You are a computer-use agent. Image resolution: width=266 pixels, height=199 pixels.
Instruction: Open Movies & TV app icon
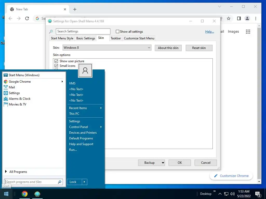(6, 104)
